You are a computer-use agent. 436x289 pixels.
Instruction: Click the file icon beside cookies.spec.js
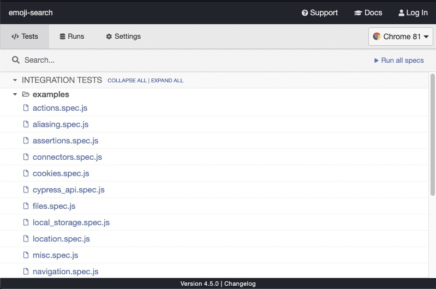[x=26, y=173]
